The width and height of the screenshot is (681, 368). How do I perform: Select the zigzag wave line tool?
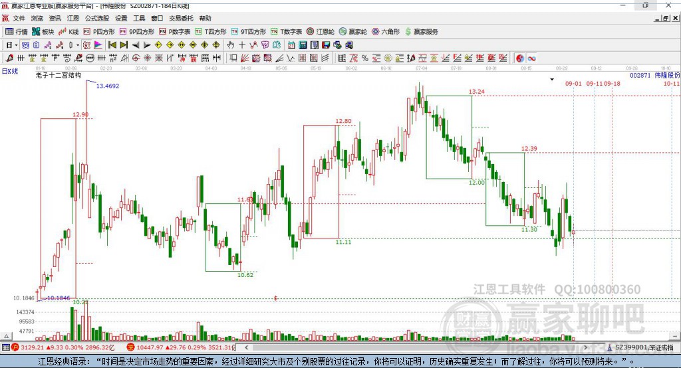tap(291, 58)
